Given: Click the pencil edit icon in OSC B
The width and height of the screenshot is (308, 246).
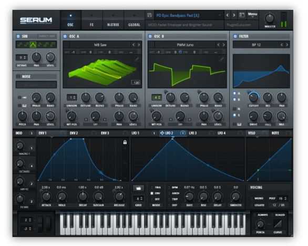Looking at the screenshot, I should tap(222, 59).
